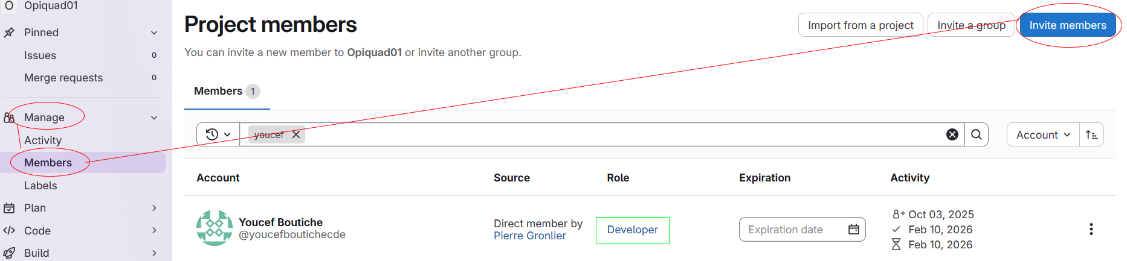
Task: Open the Account sort dropdown
Action: coord(1042,134)
